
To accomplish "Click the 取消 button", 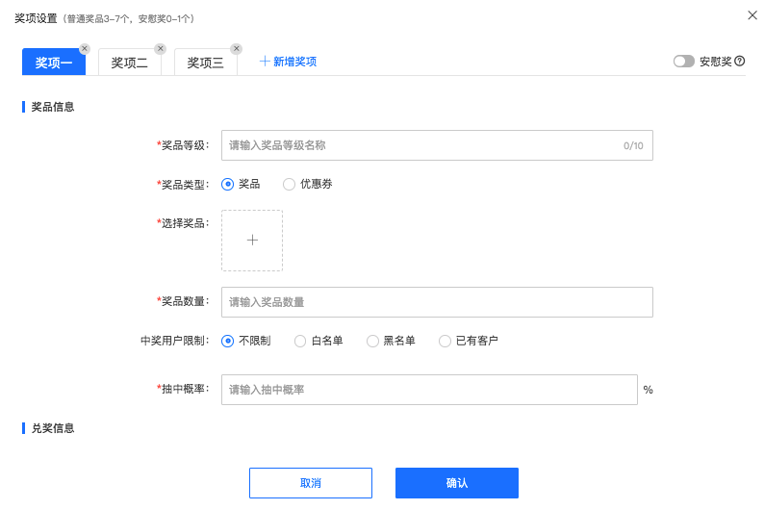I will pos(311,483).
